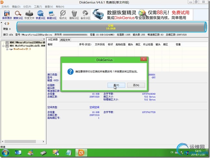Click right arrow of tree horizontal scrollbar

point(43,141)
